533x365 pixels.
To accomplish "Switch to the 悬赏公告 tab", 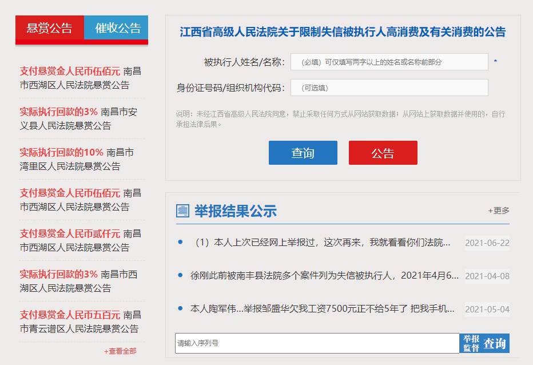I will click(50, 28).
